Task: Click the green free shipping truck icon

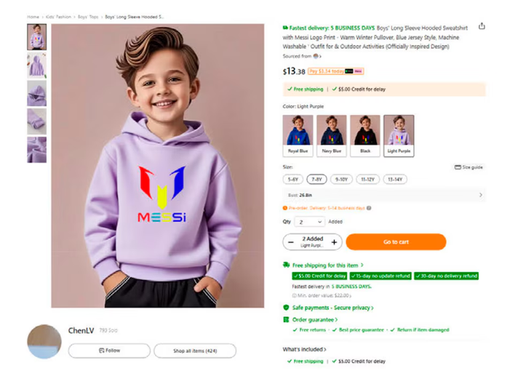Action: tap(286, 265)
